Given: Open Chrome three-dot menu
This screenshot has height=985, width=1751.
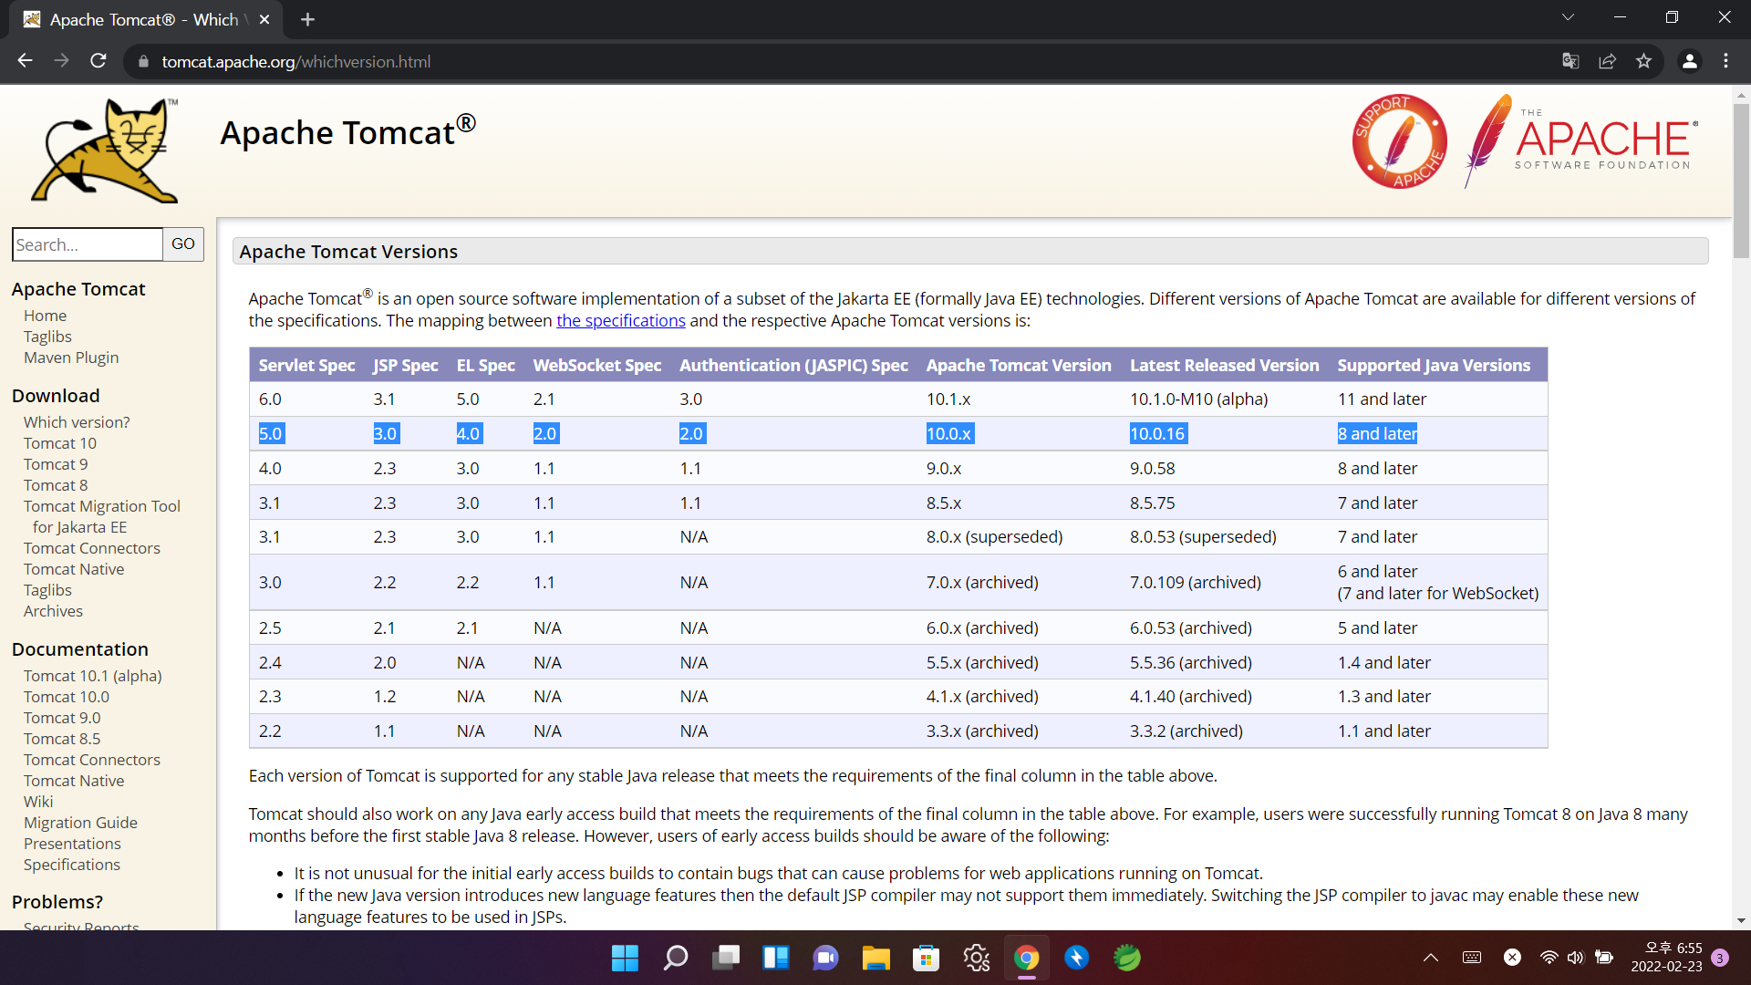Looking at the screenshot, I should [1725, 61].
